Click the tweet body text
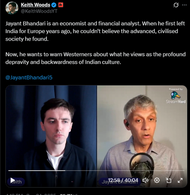The image size is (190, 195). point(95,43)
